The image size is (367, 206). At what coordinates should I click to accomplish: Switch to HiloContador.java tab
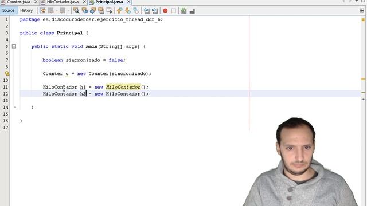[63, 2]
